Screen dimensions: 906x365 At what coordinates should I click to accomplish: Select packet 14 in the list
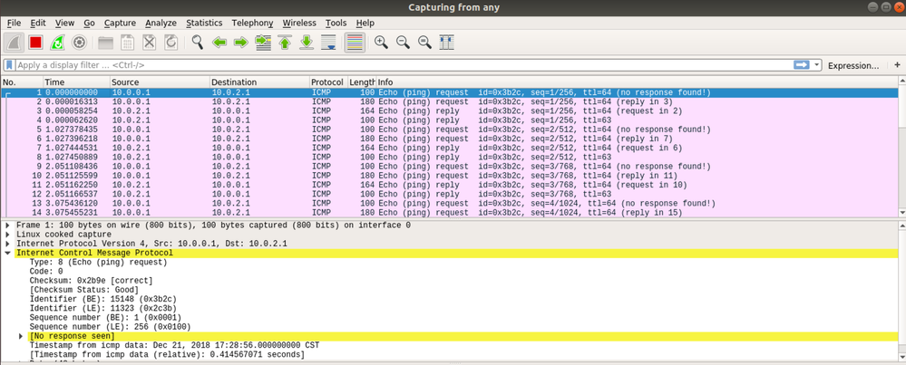[x=450, y=213]
